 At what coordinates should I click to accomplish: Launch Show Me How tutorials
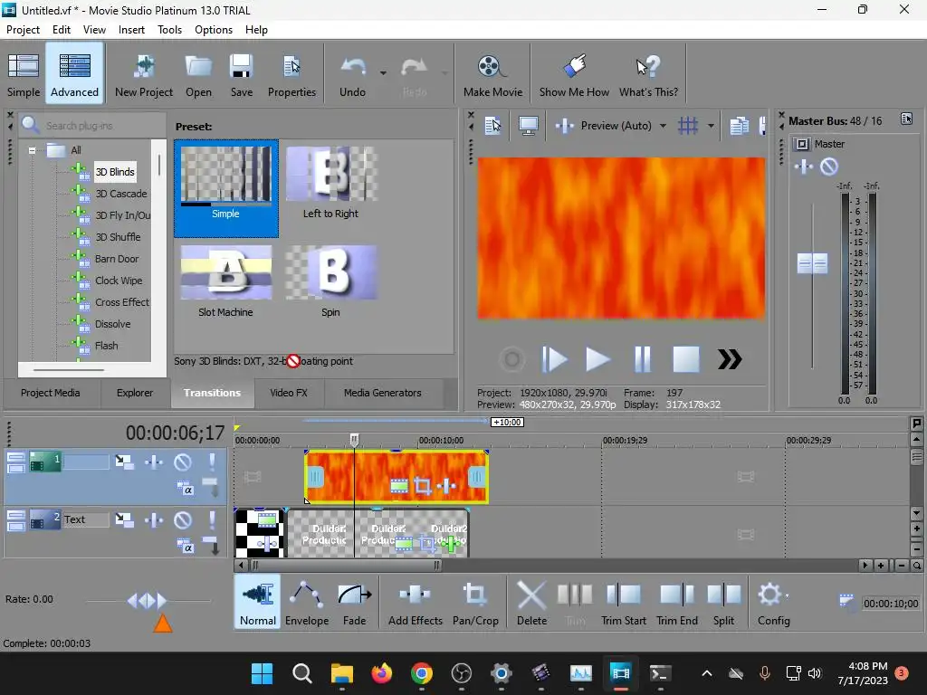pyautogui.click(x=574, y=76)
